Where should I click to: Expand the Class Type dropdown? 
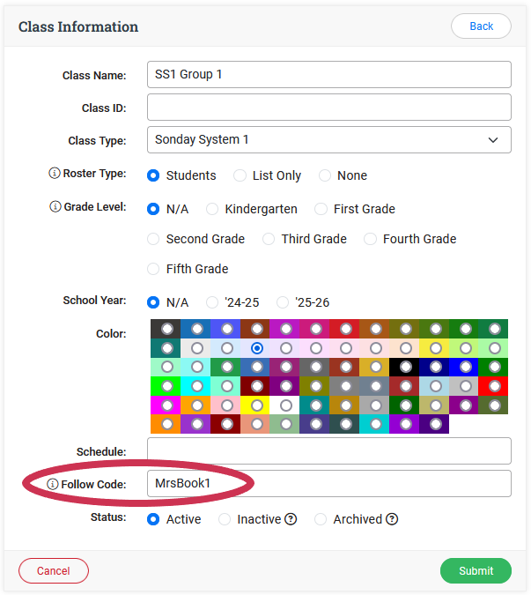click(x=328, y=139)
